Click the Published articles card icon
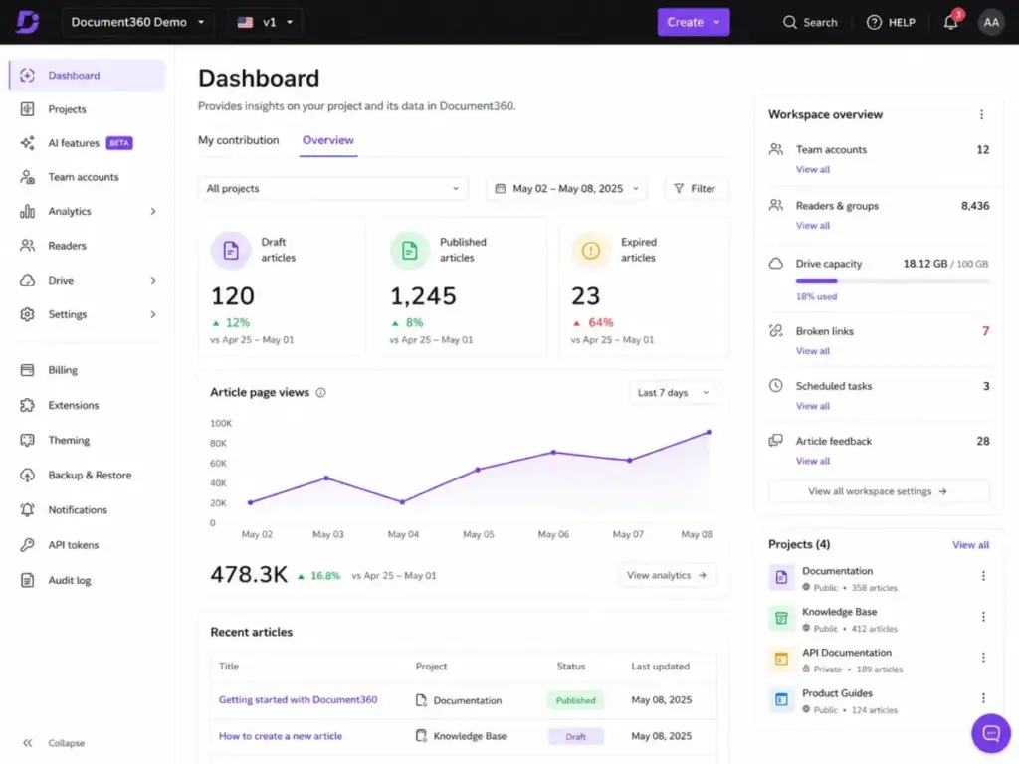1019x764 pixels. 409,250
